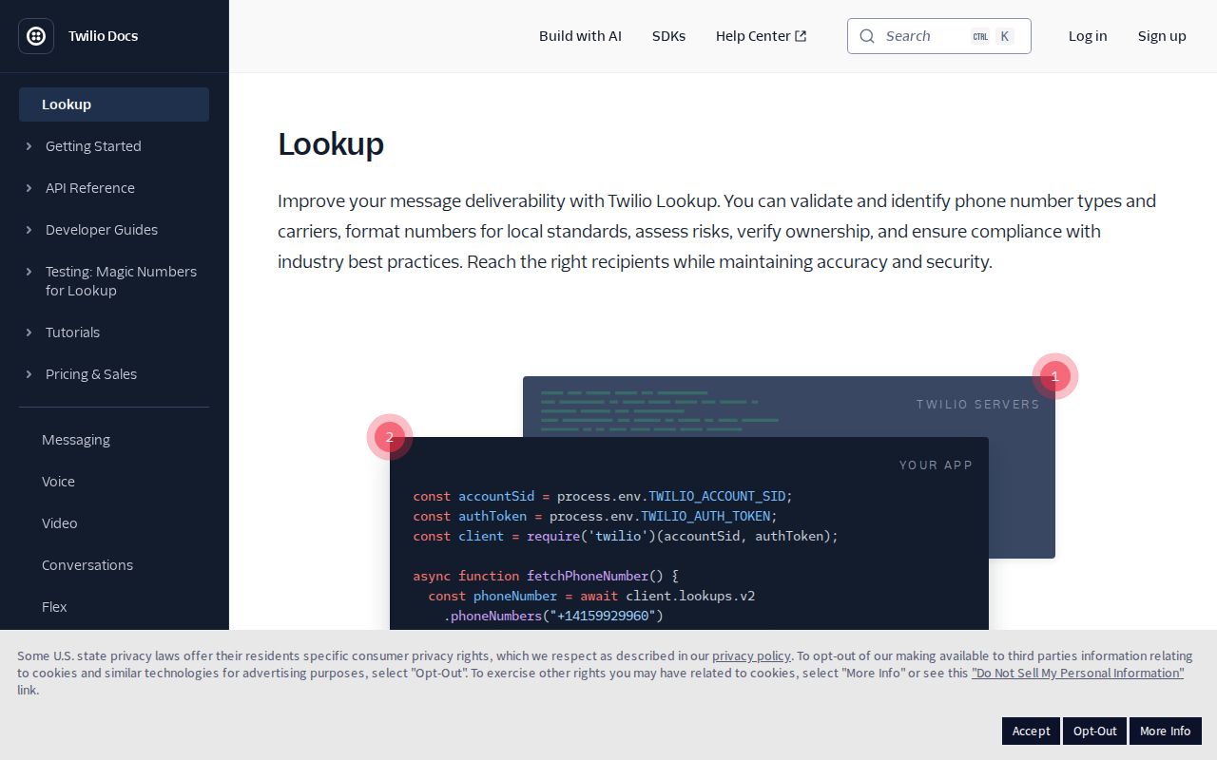Screen dimensions: 1217x760
Task: Open the Help Center link
Action: (761, 36)
